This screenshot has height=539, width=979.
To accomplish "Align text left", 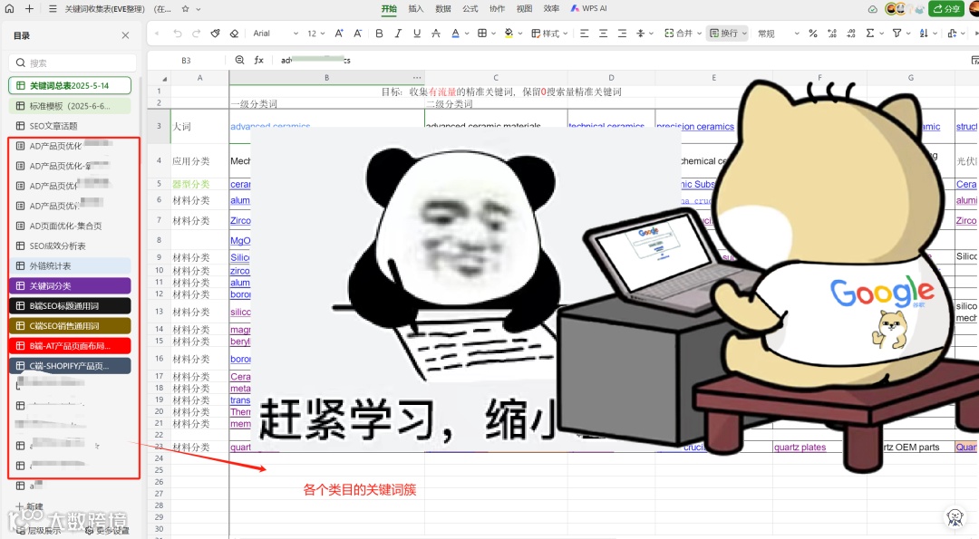I will pos(585,33).
